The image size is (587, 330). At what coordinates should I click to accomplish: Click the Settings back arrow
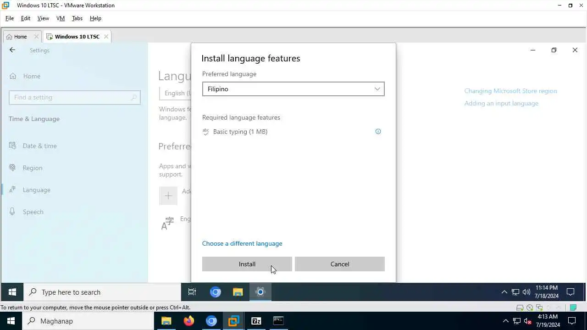point(12,50)
